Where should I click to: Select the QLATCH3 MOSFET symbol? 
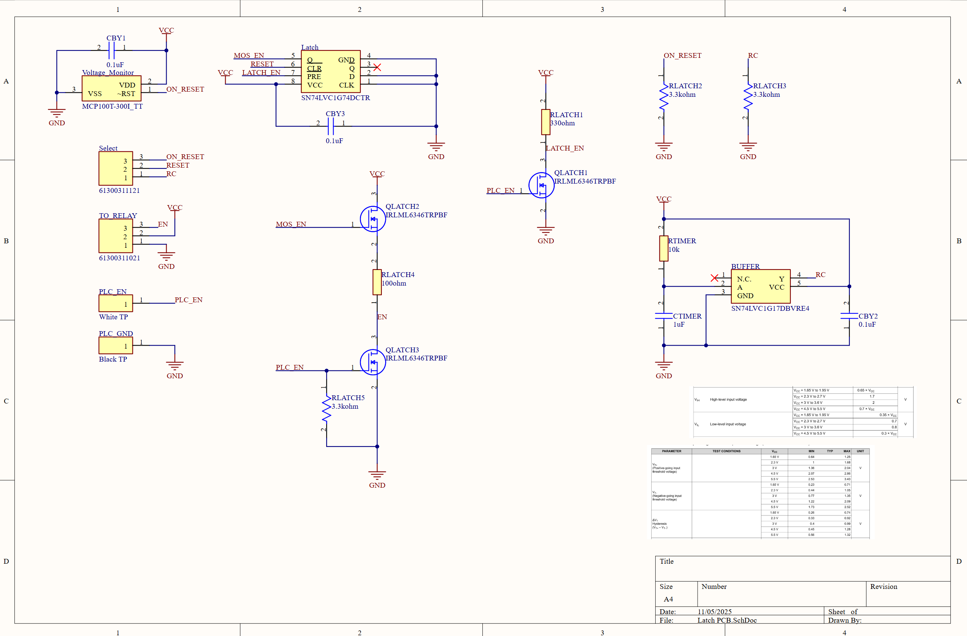pos(373,362)
